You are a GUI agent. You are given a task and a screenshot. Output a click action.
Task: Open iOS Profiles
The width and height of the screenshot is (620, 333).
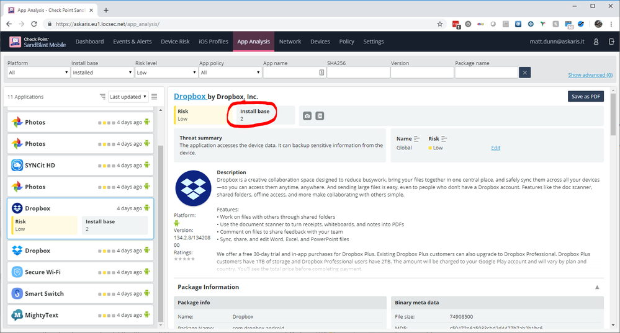(213, 42)
